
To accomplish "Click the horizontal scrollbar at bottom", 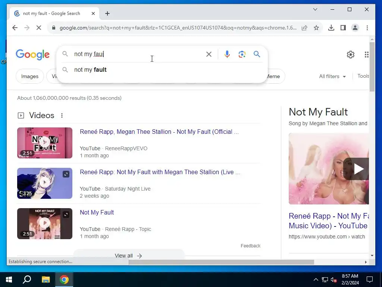I will point(221,262).
